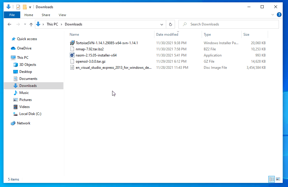Select the nasm installer application icon
Image resolution: width=288 pixels, height=187 pixels.
(73, 55)
